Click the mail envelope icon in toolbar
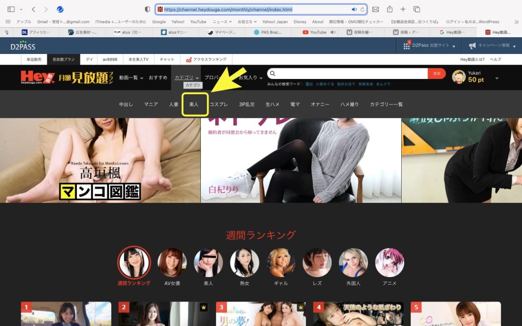 click(x=376, y=9)
